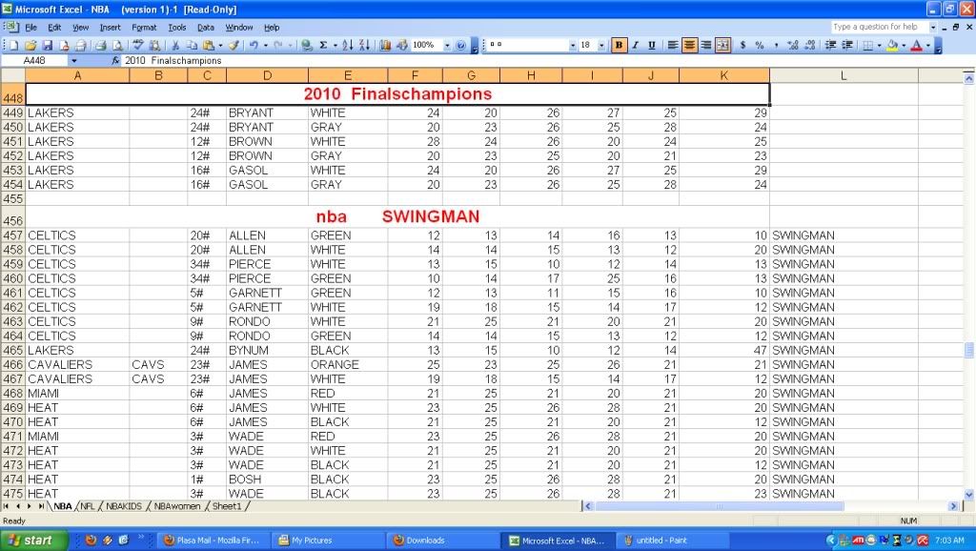The height and width of the screenshot is (551, 976).
Task: Toggle bold formatting
Action: point(619,45)
